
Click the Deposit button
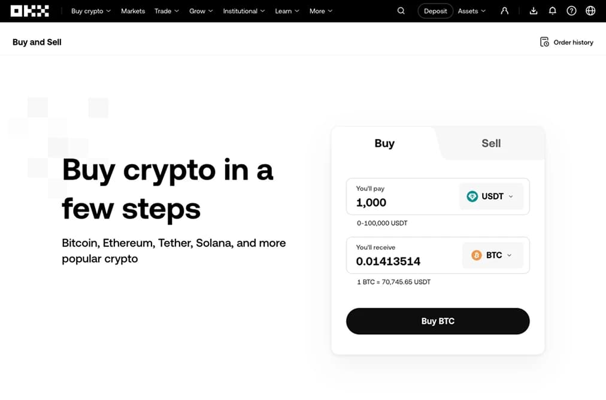435,11
